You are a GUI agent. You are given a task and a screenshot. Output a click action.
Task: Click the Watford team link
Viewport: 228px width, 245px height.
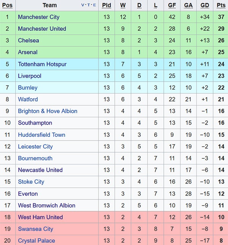28,100
